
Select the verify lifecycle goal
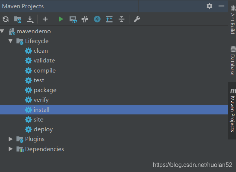click(41, 100)
